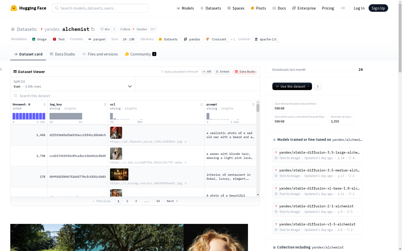Open Models in top navigation
Screen dimensions: 402x251
[185, 8]
